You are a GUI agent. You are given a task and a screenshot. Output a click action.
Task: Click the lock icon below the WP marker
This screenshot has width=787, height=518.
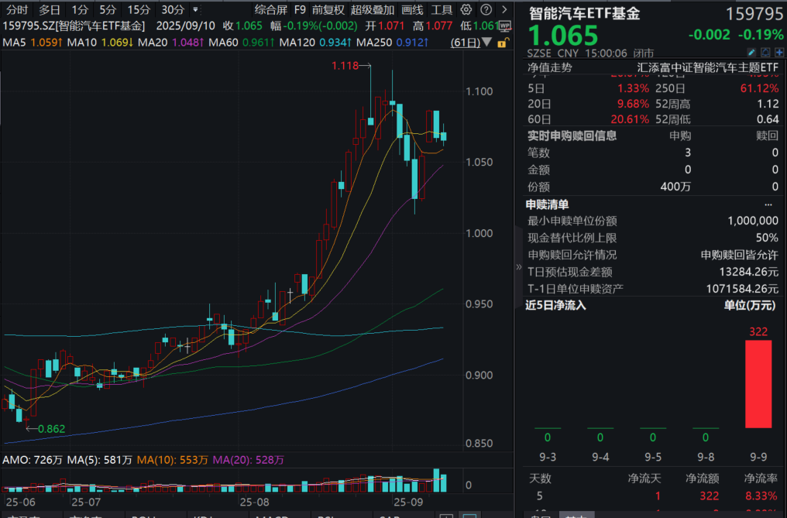pos(502,43)
